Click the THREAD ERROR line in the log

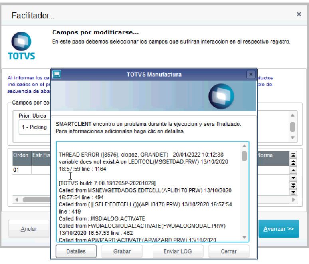click(x=141, y=155)
